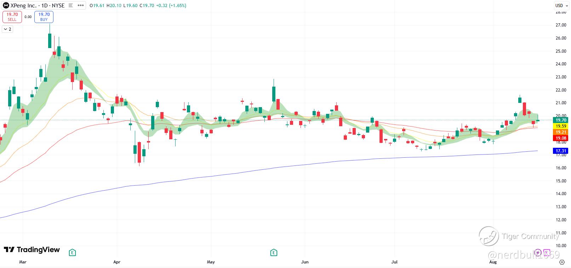Click 24.00 on the price scale

tap(561, 64)
